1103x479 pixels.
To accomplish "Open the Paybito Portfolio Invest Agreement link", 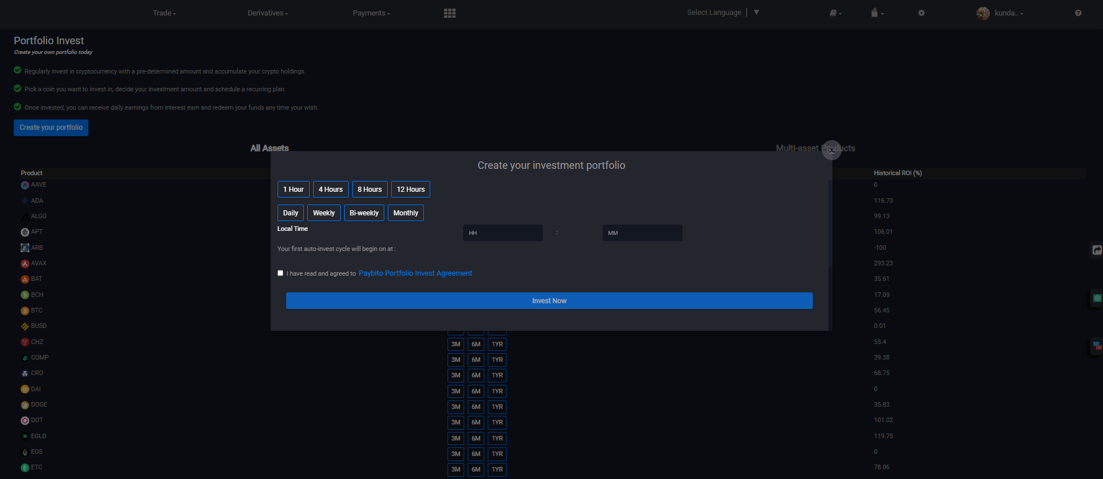I will pos(415,273).
